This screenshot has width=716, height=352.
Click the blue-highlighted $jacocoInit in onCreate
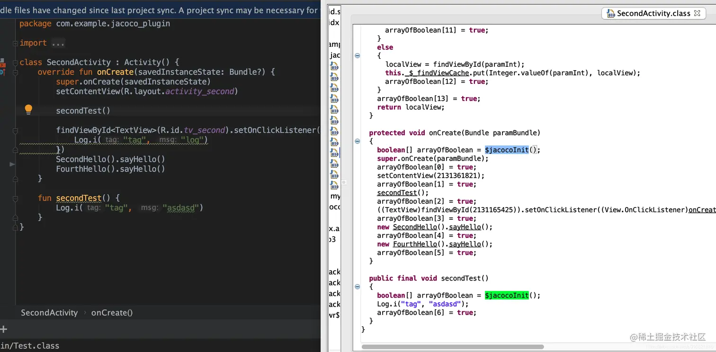(x=506, y=150)
